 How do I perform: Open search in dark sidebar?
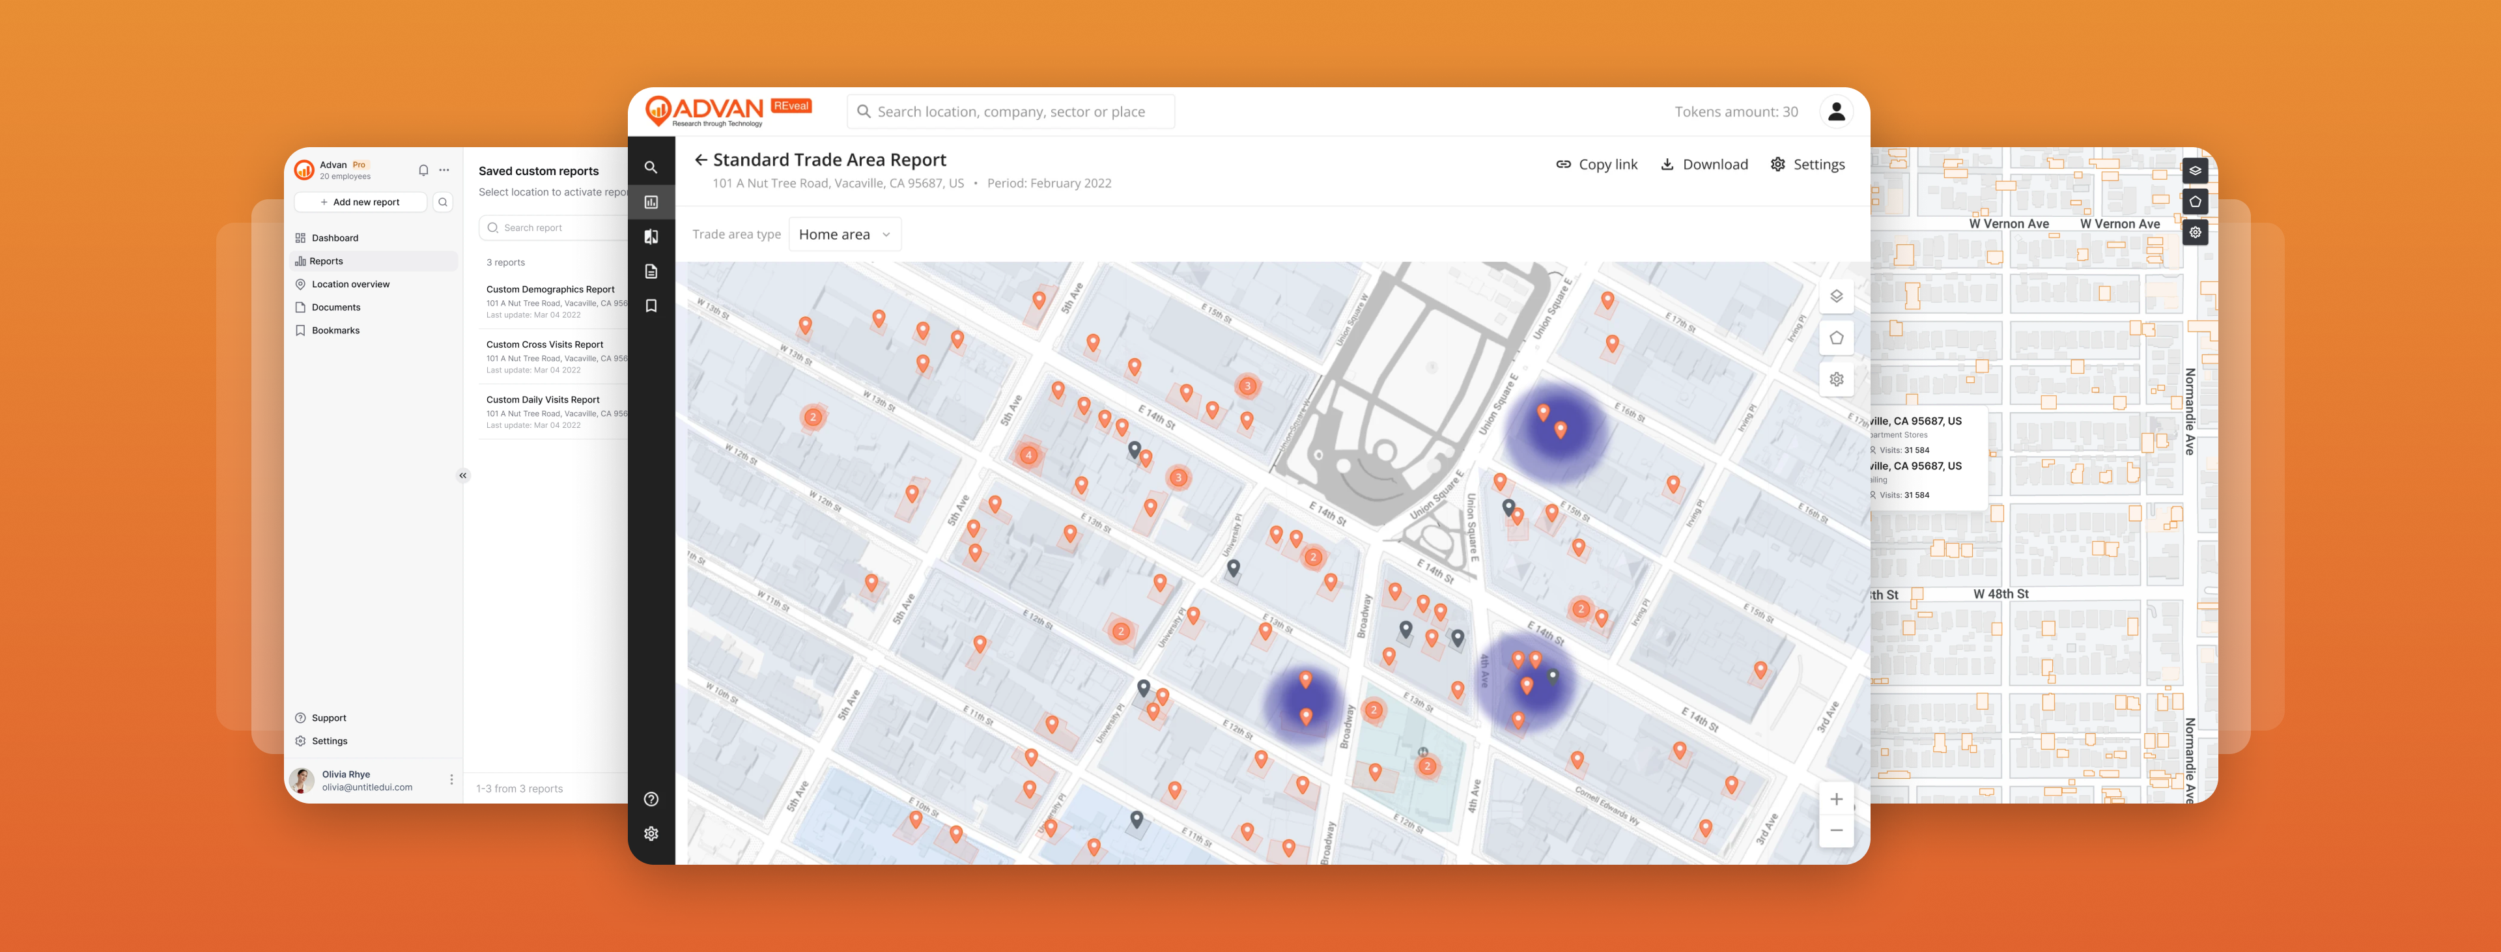pos(651,167)
